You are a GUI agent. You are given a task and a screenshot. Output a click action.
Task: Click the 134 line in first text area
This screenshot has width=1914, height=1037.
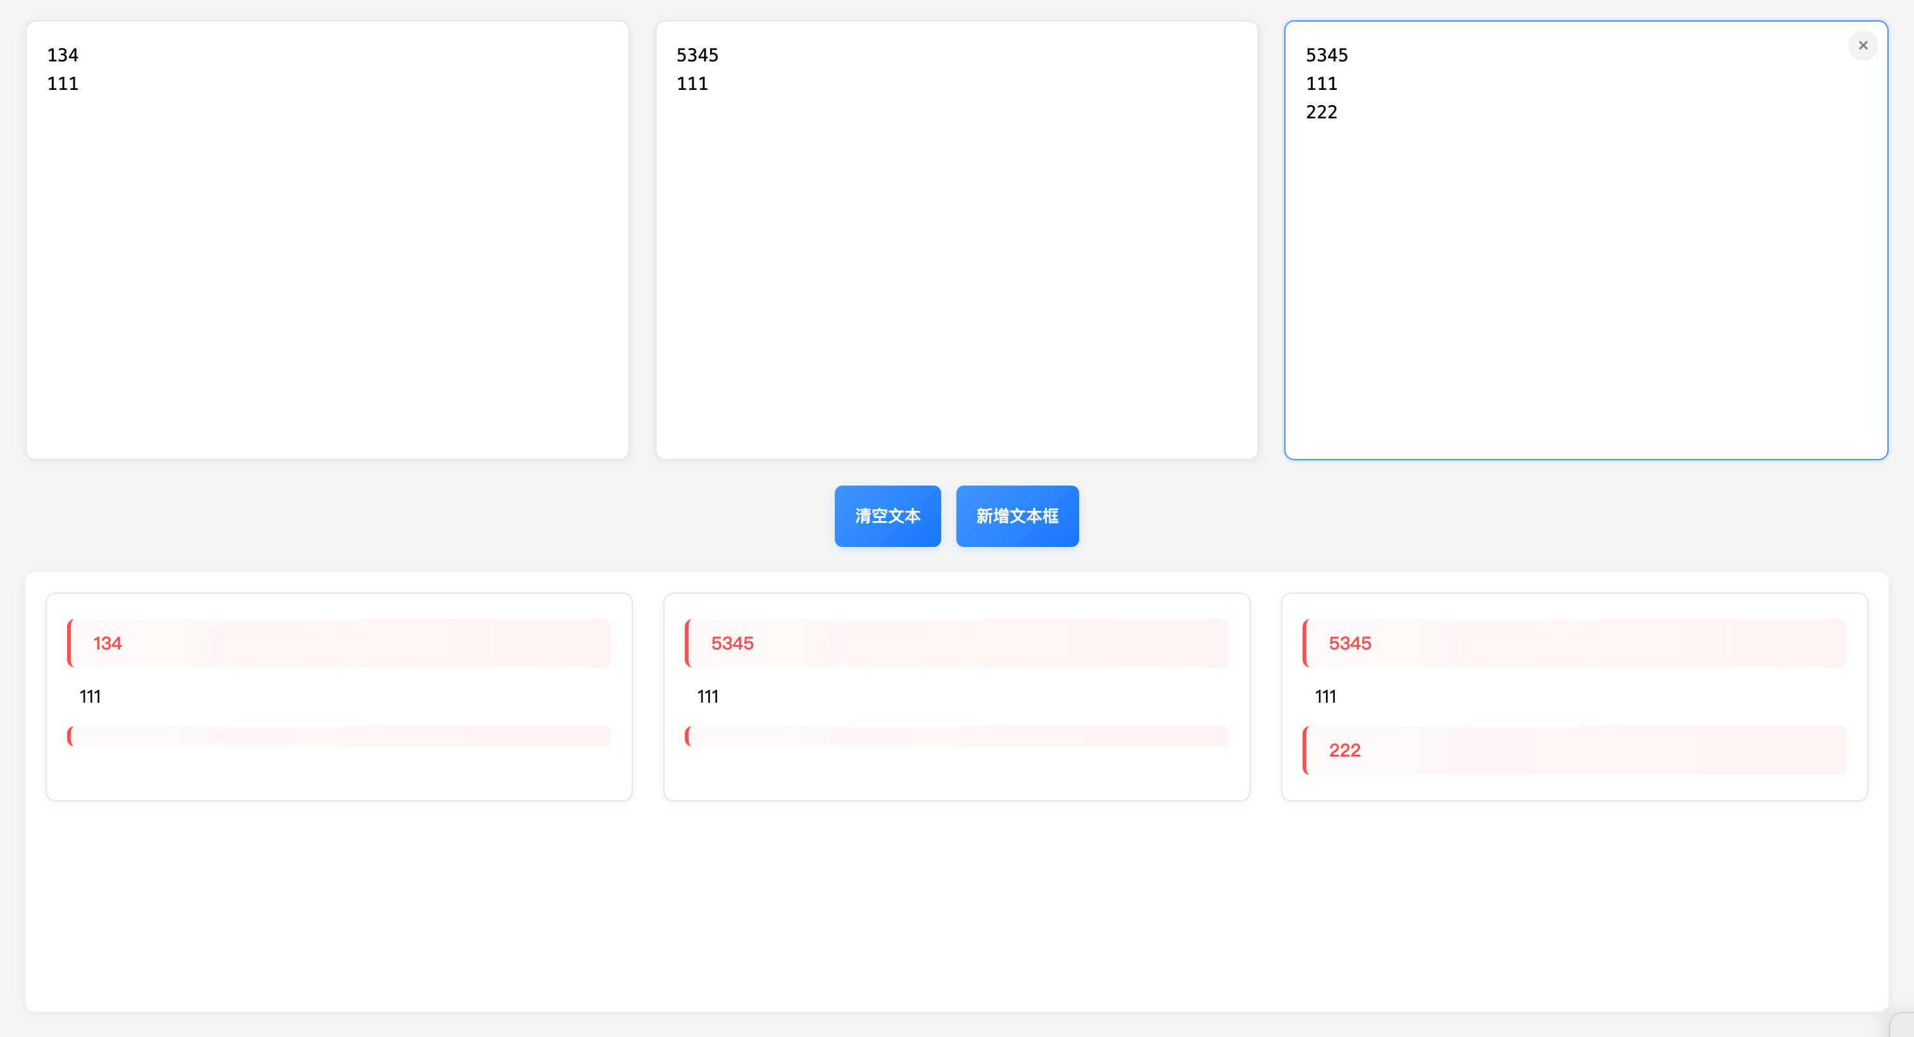tap(63, 55)
